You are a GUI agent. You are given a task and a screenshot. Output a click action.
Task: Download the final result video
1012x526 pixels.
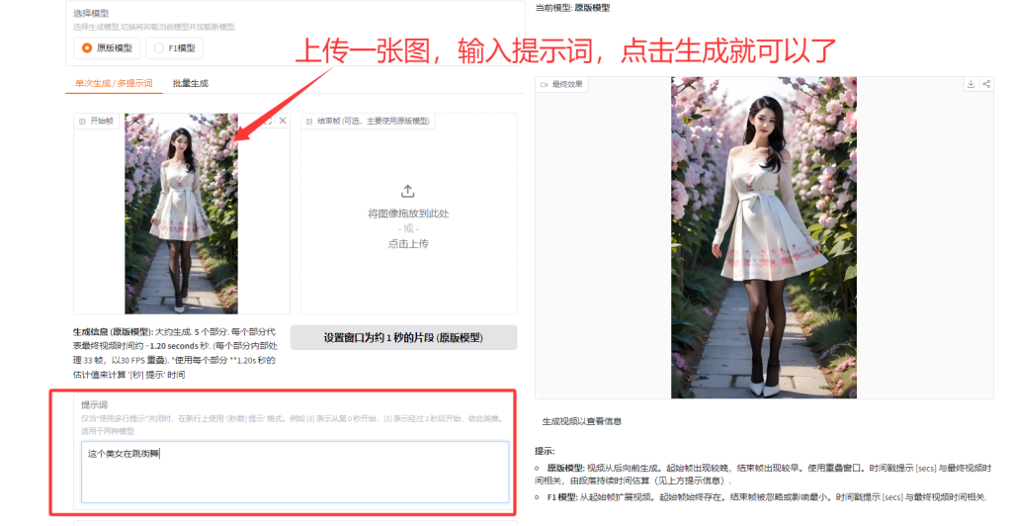pyautogui.click(x=970, y=85)
